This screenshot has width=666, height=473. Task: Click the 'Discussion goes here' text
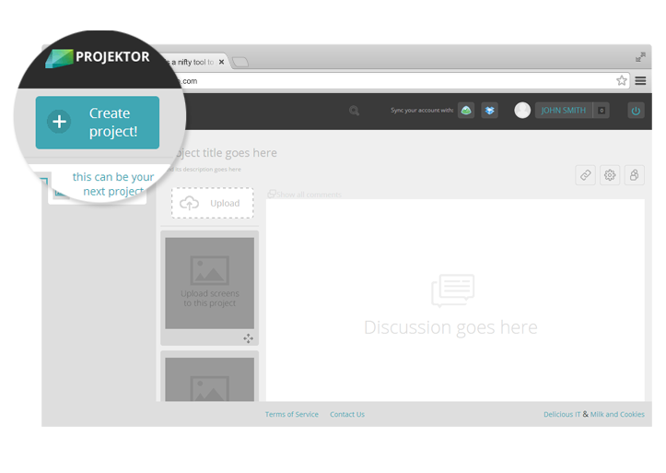click(x=450, y=327)
